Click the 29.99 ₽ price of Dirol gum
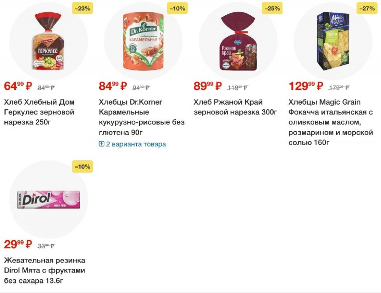Viewport: 381px width, 293px height. [x=18, y=244]
